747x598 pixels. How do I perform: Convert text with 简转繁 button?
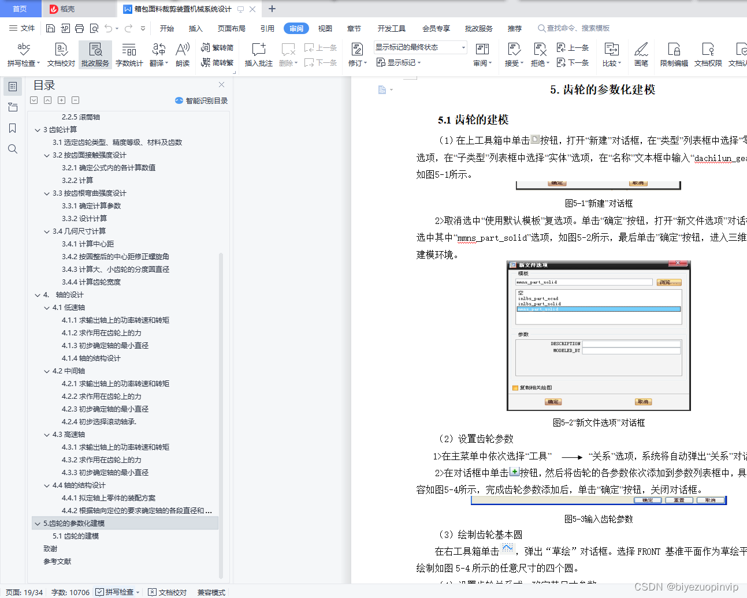[217, 62]
